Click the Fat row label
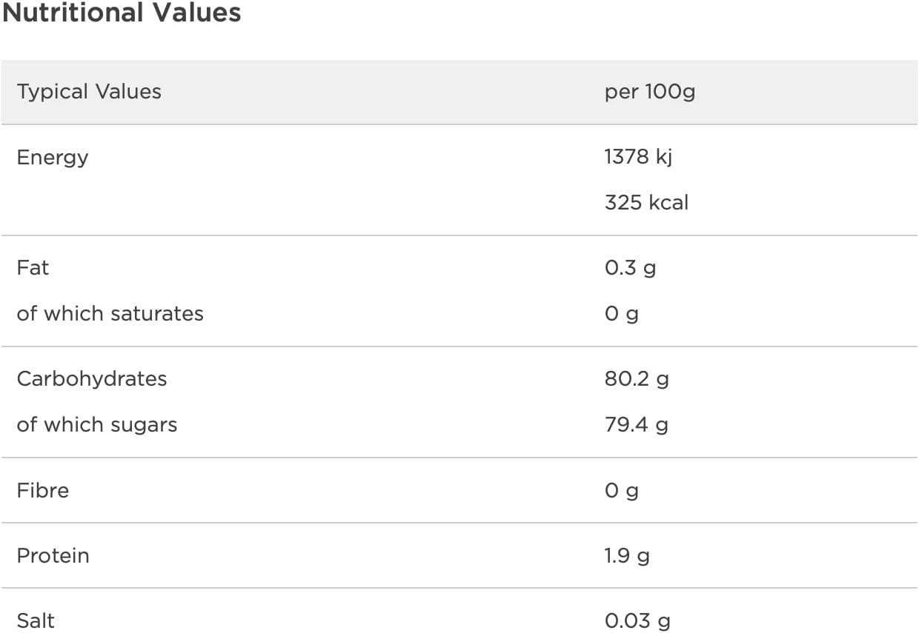Viewport: 919px width, 633px height. 33,268
